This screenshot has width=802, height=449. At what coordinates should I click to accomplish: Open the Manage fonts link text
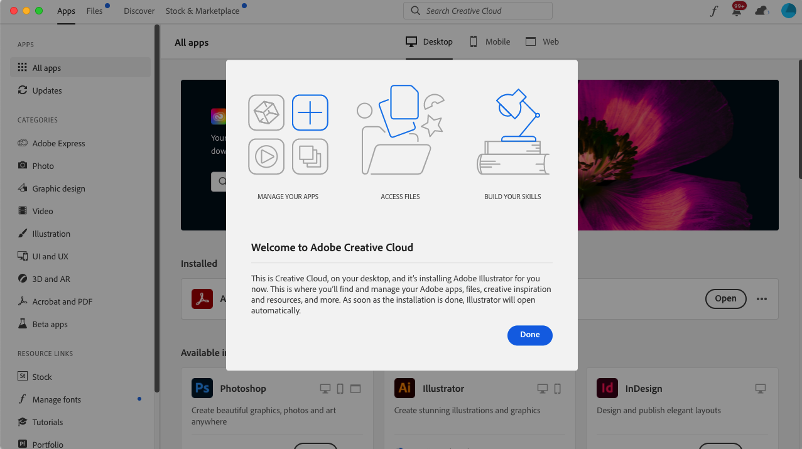pos(57,399)
